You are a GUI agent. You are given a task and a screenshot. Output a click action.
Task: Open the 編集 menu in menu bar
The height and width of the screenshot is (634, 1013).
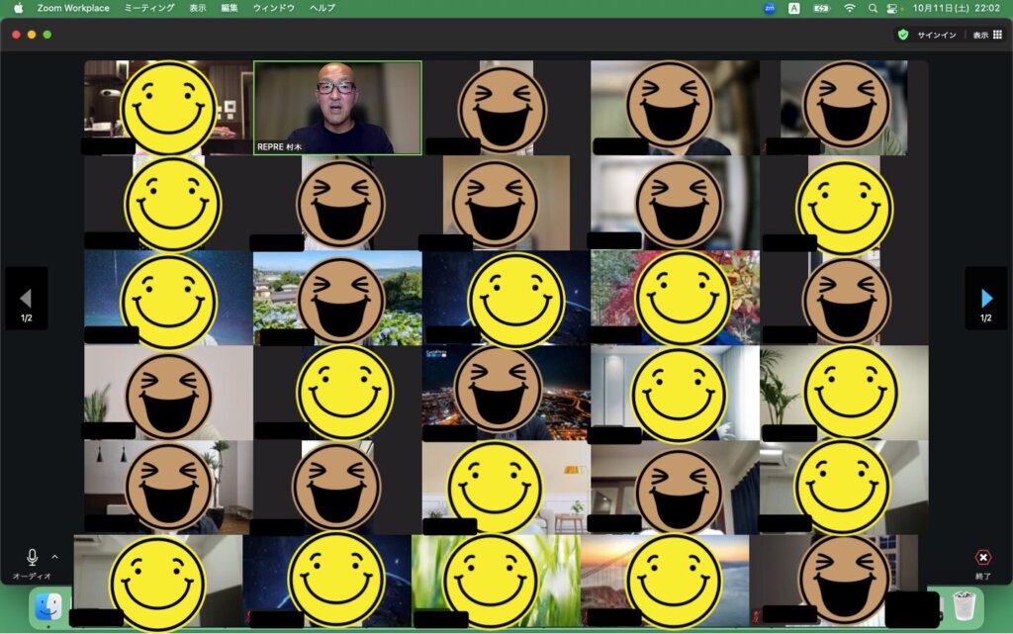coord(230,8)
